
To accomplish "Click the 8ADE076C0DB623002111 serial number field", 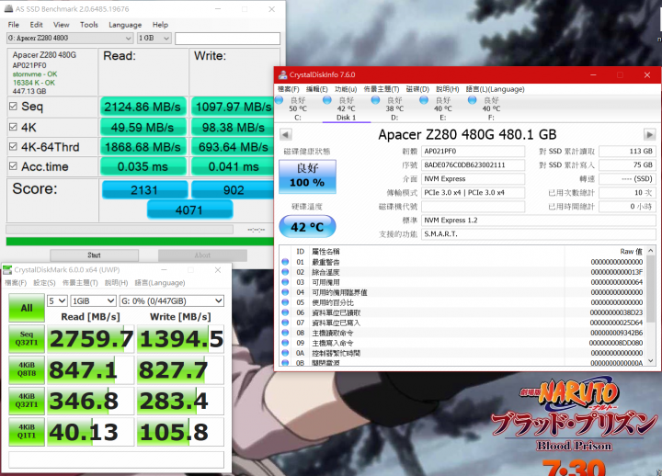I will coord(474,165).
